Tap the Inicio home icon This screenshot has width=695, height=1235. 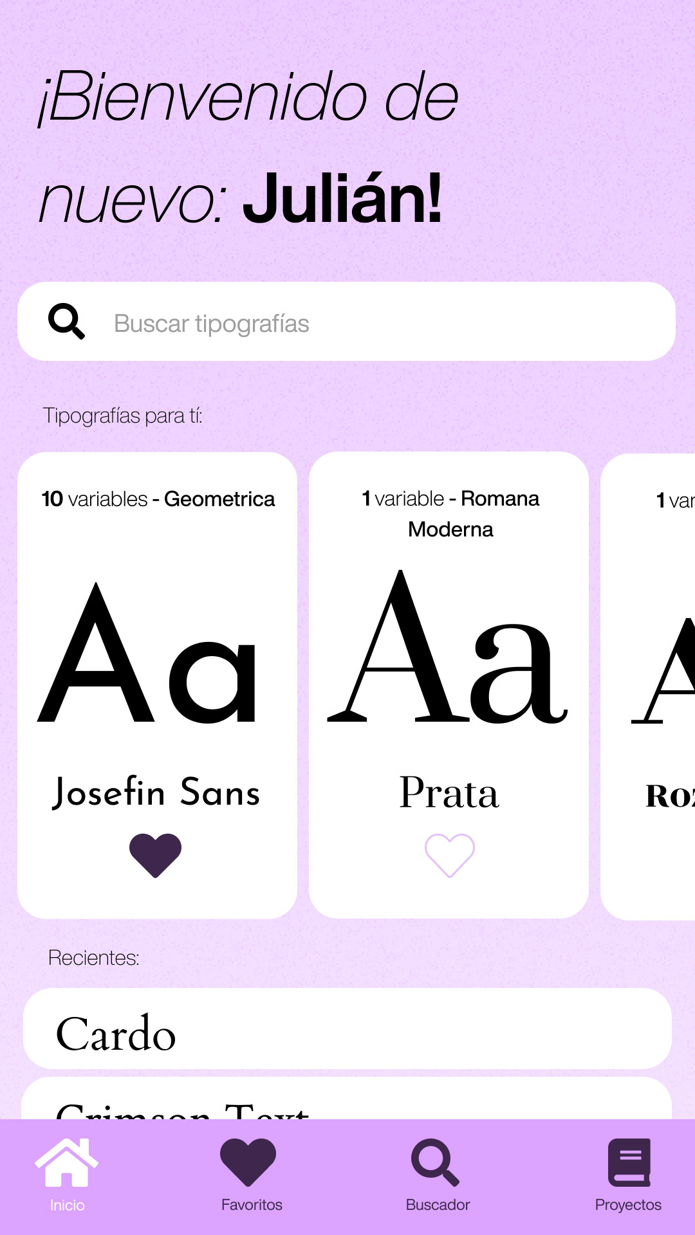click(x=66, y=1162)
